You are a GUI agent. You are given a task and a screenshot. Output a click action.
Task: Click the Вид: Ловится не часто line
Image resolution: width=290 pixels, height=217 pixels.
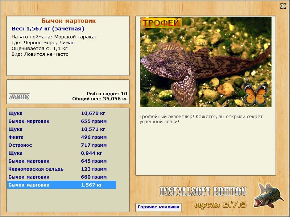(40, 54)
